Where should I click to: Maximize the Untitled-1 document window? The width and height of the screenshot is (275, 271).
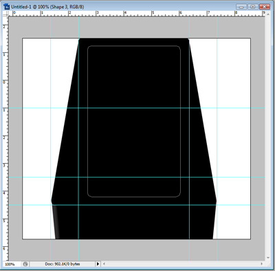(x=253, y=7)
